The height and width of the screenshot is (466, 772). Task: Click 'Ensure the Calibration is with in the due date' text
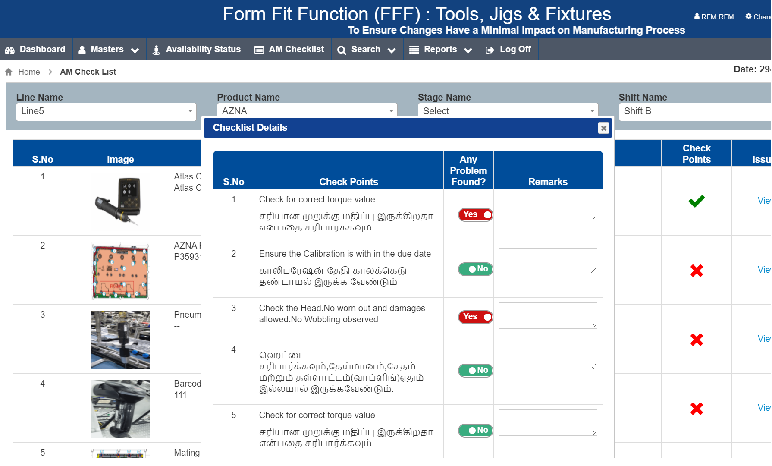coord(345,254)
